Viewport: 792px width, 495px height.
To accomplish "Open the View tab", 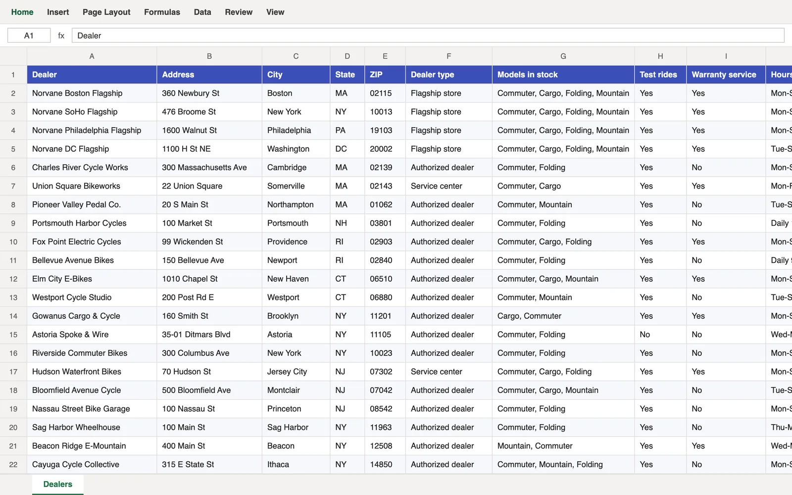I will tap(275, 12).
